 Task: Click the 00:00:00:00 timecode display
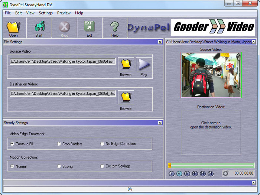(244, 173)
